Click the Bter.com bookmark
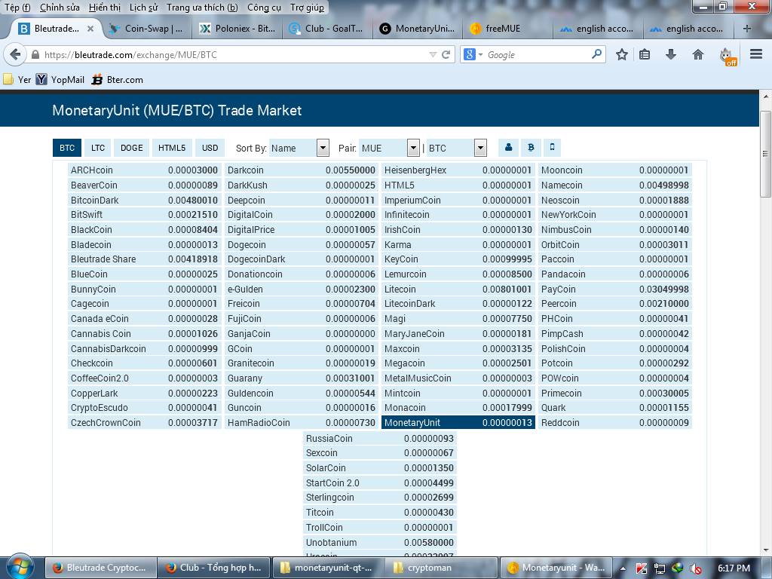The height and width of the screenshot is (579, 772). pos(117,79)
